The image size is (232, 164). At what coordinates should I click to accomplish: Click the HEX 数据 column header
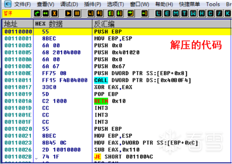coord(63,24)
